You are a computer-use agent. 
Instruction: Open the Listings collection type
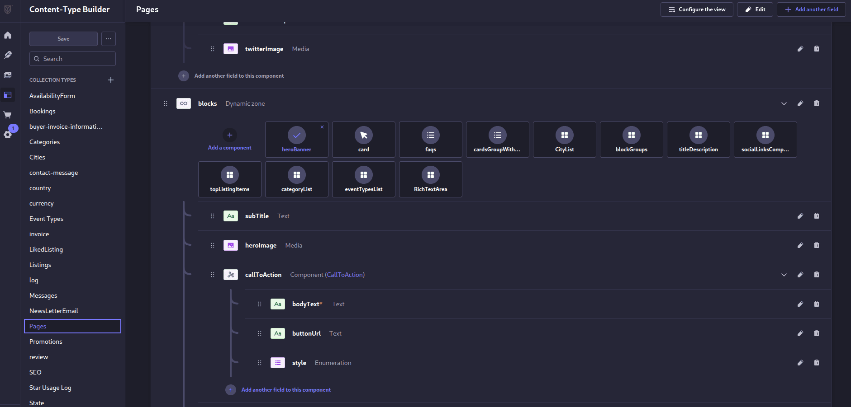[40, 265]
